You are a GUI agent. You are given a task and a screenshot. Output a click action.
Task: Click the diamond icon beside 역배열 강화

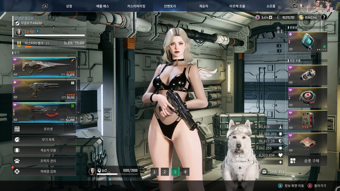17,171
